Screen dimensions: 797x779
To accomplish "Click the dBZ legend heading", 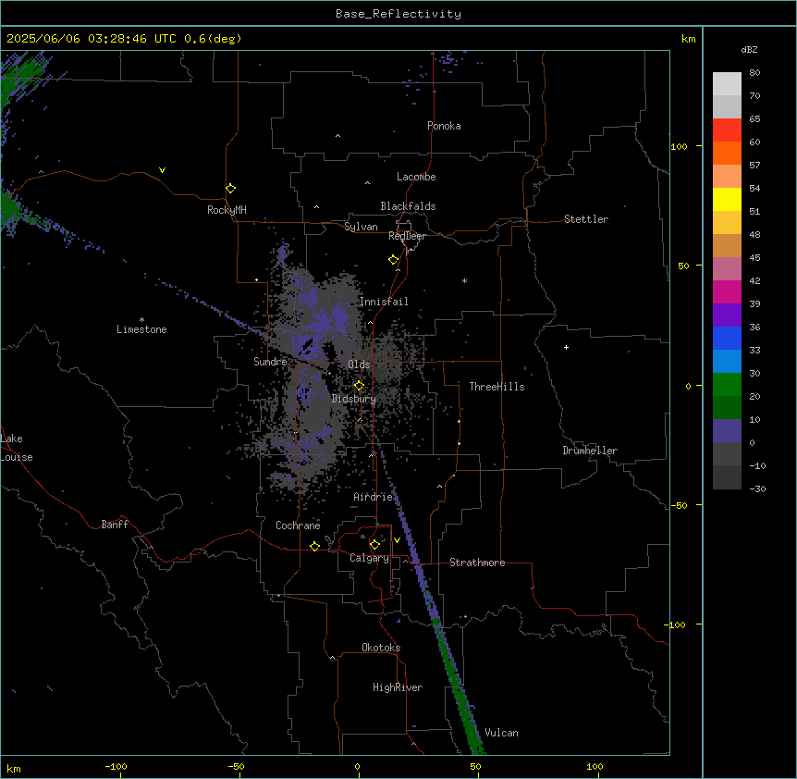I will (749, 49).
